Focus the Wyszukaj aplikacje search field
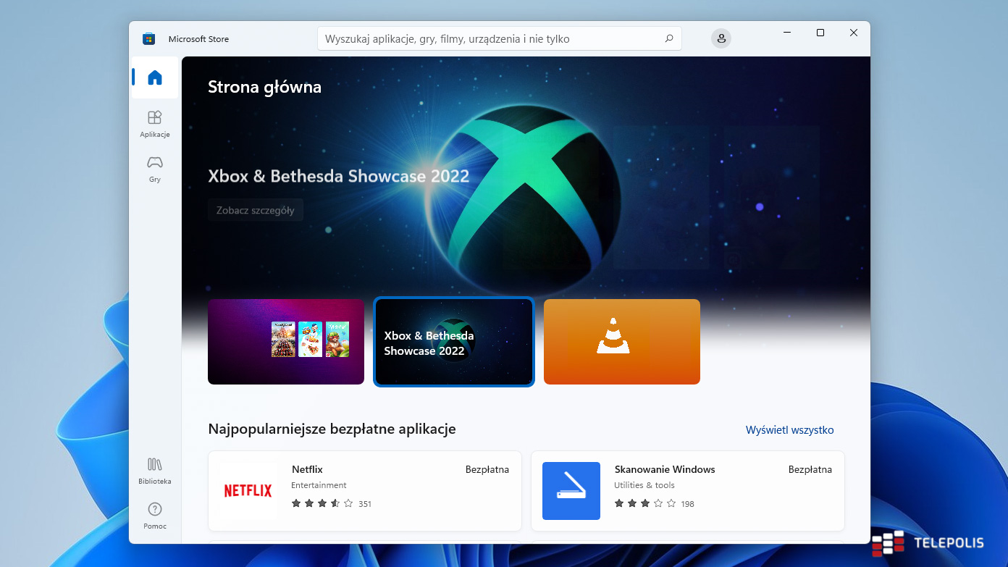This screenshot has height=567, width=1008. 489,39
